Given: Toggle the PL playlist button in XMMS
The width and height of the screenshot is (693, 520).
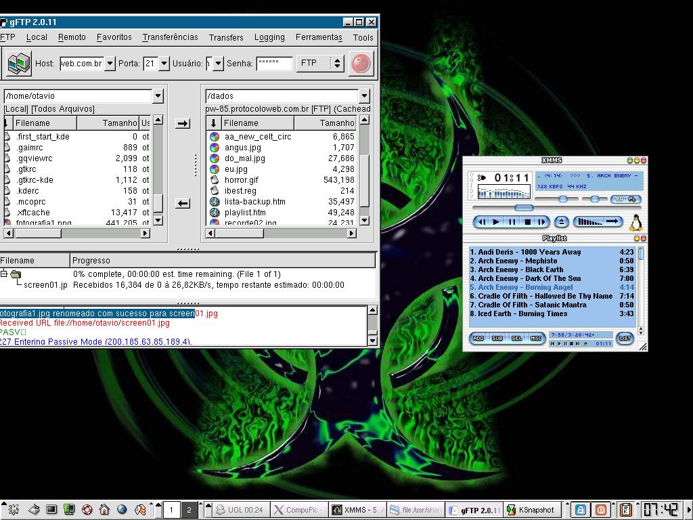Looking at the screenshot, I should pos(633,199).
